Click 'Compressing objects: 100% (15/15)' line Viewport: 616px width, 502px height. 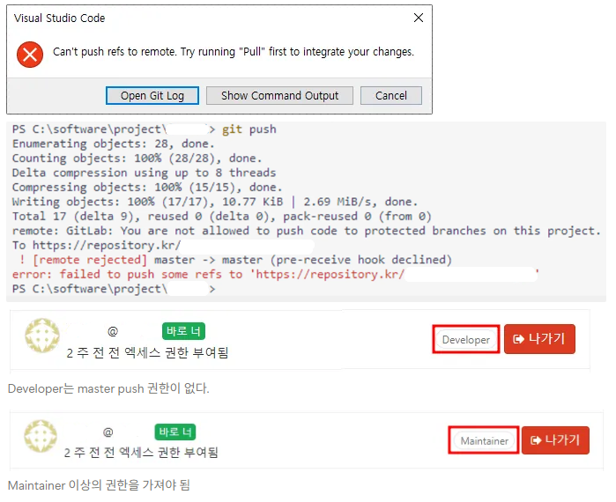pyautogui.click(x=147, y=188)
